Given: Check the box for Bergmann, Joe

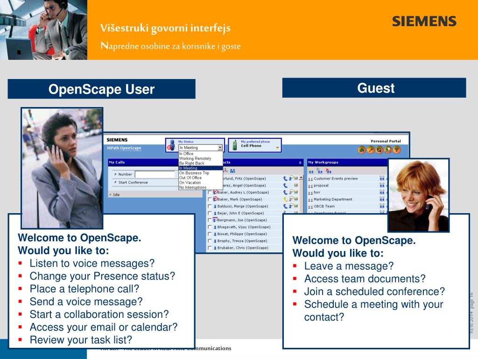Looking at the screenshot, I should pos(210,220).
